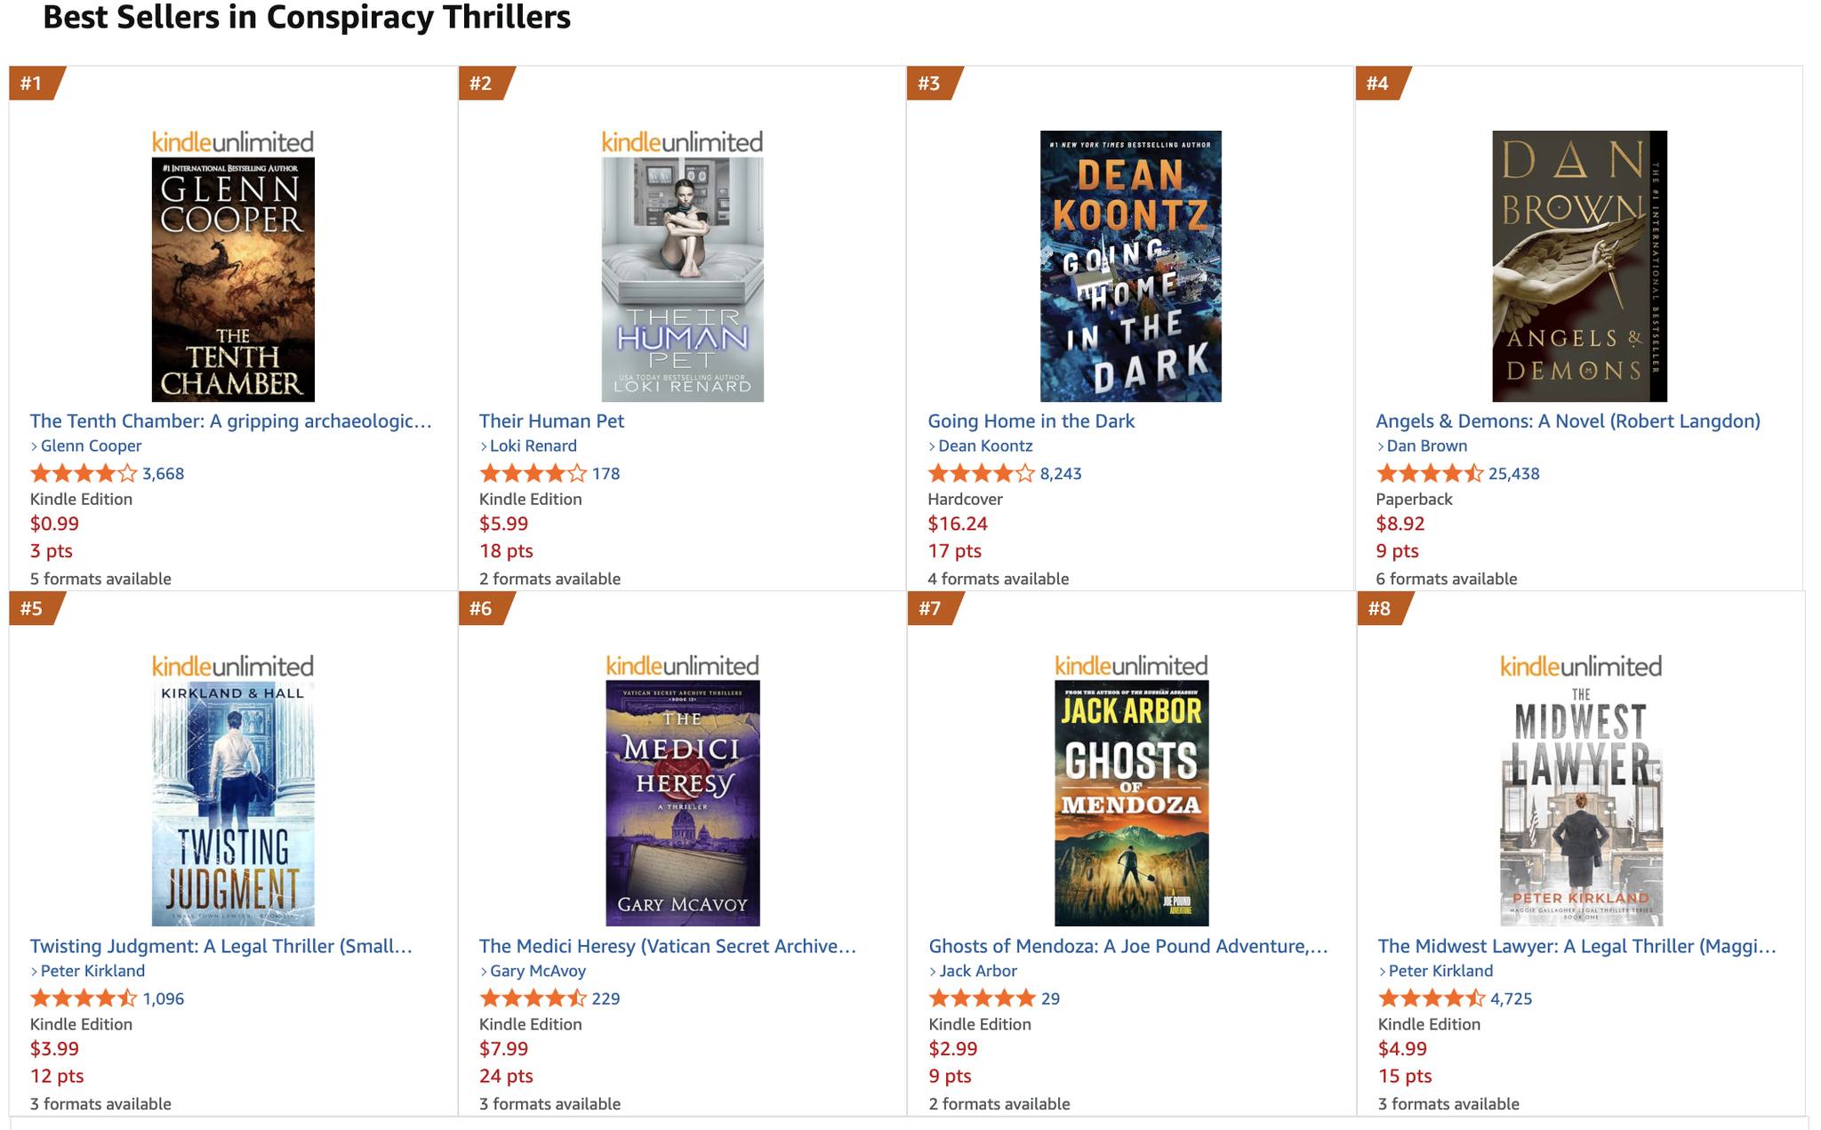Viewport: 1821px width, 1130px height.
Task: View 6 formats available for Angels & Demons
Action: [x=1446, y=579]
